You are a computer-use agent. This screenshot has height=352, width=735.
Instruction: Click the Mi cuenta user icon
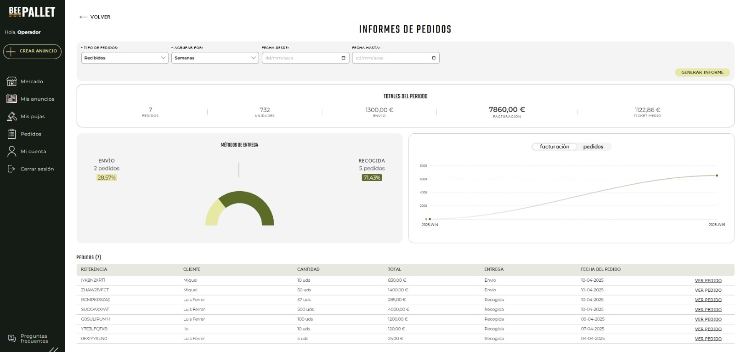(x=11, y=151)
